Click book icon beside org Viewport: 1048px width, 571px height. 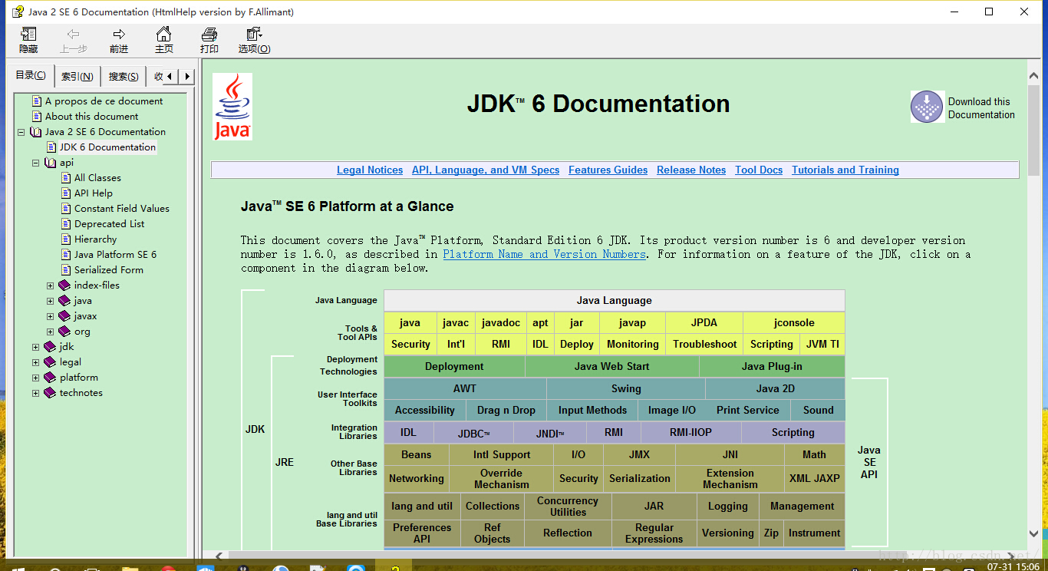pos(64,332)
